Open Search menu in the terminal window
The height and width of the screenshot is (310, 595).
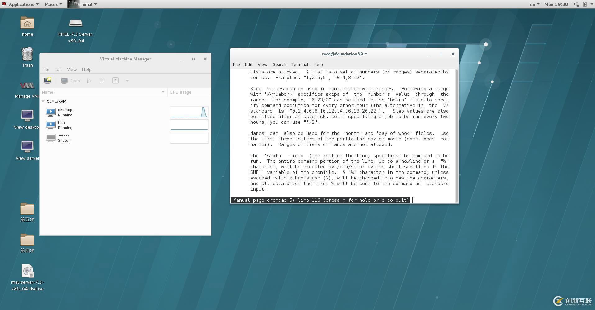279,64
